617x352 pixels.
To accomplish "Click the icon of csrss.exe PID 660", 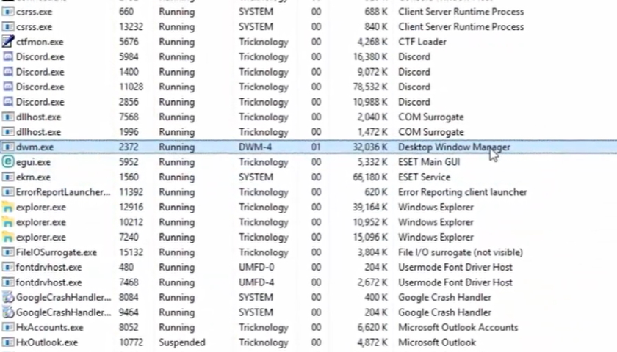I will point(8,12).
